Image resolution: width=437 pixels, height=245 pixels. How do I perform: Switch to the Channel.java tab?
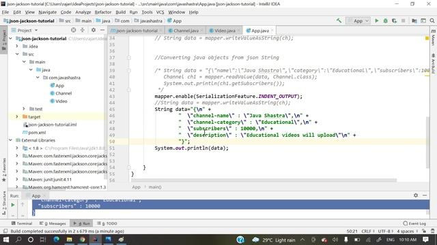tap(186, 31)
